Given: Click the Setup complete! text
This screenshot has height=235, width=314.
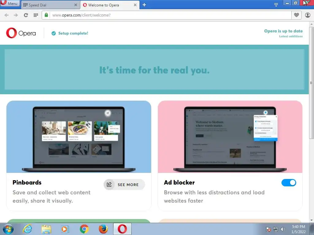Looking at the screenshot, I should [73, 33].
